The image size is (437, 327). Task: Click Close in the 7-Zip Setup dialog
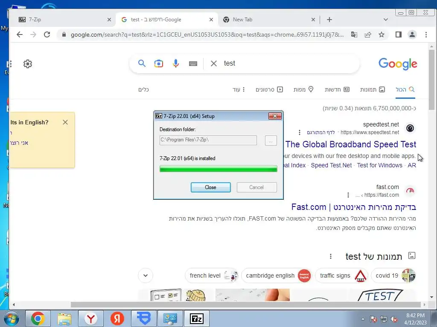[x=210, y=187]
